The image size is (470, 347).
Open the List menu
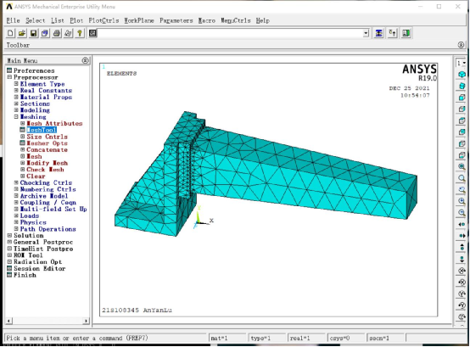58,20
